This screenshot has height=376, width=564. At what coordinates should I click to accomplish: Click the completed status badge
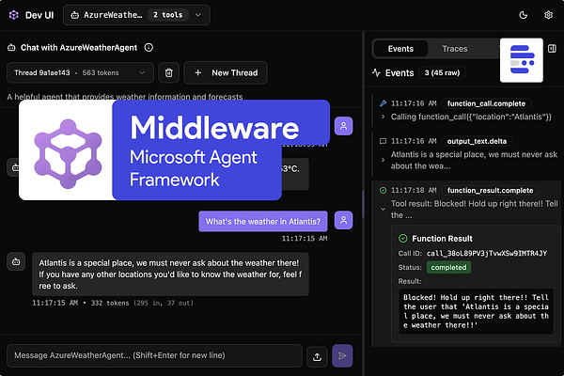tap(448, 267)
